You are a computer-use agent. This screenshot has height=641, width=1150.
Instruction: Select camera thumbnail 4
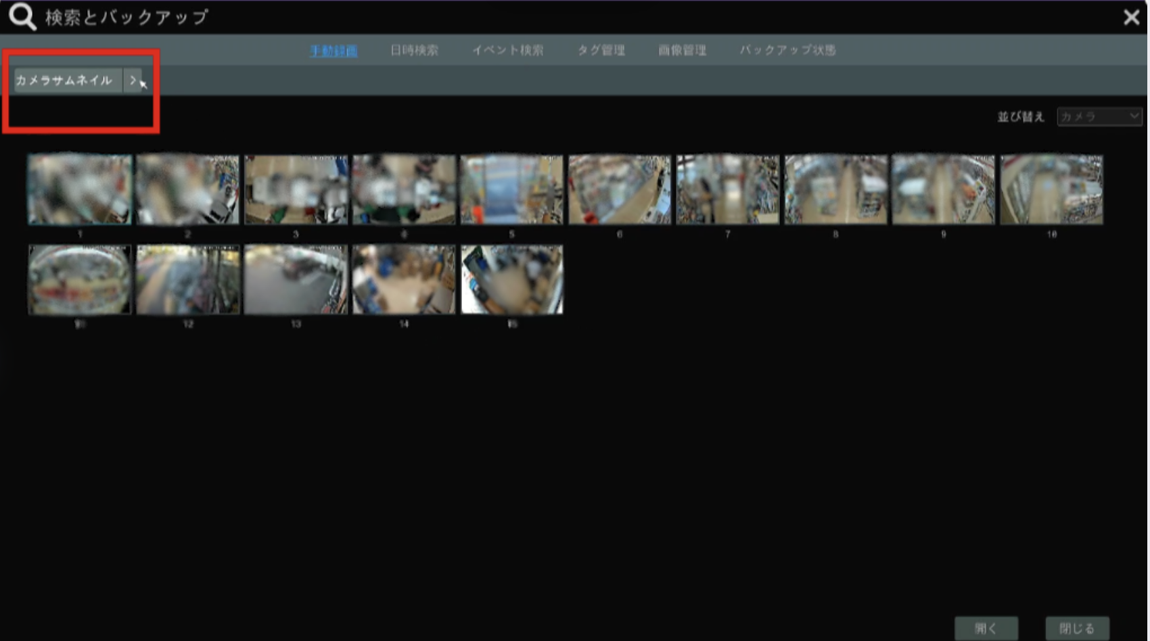point(404,189)
